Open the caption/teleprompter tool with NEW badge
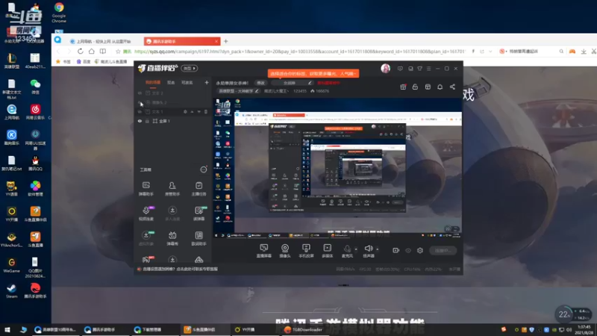The image size is (597, 336). 199,214
